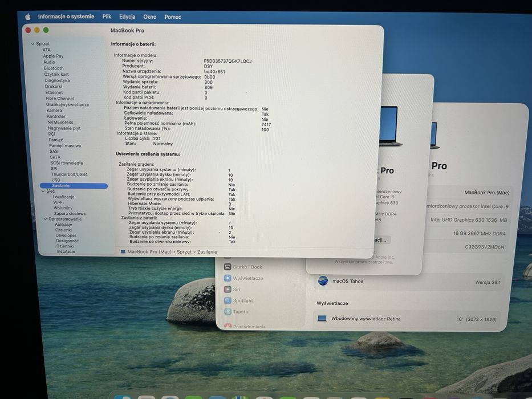Select Kamera in the sidebar
The height and width of the screenshot is (399, 532).
coord(54,110)
